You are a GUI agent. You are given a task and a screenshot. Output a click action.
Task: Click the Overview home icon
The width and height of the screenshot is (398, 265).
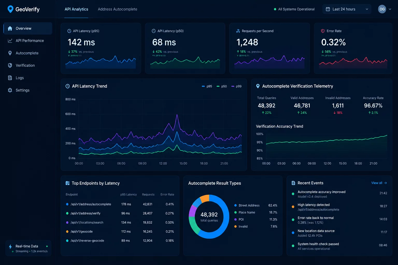click(x=10, y=28)
